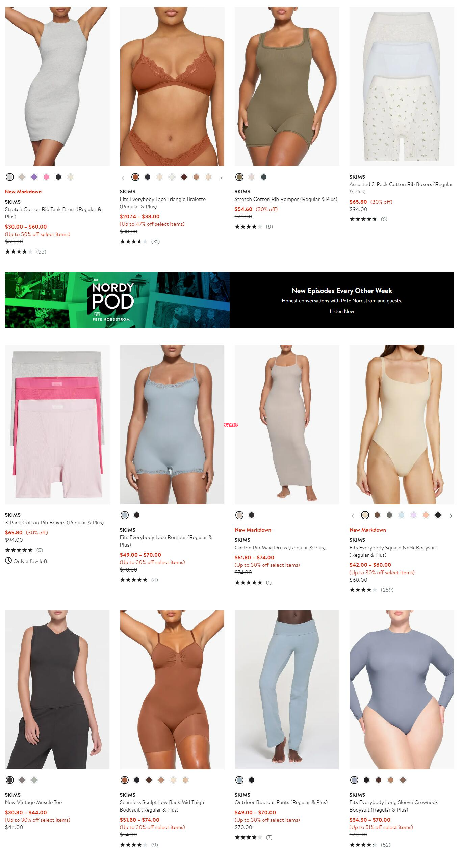Pick lavender swatch for Square Neck Bodysuit
This screenshot has height=850, width=462.
pyautogui.click(x=414, y=515)
